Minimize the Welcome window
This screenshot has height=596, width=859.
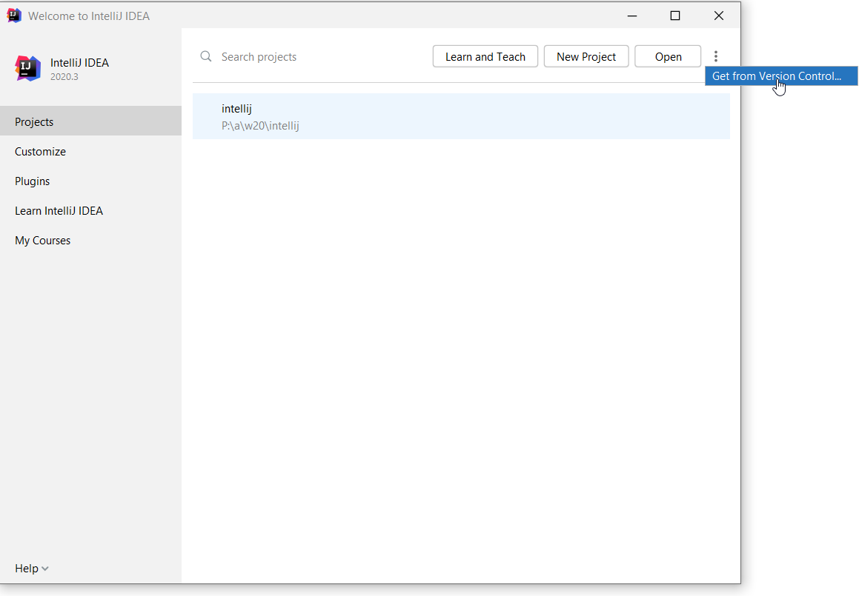point(632,16)
